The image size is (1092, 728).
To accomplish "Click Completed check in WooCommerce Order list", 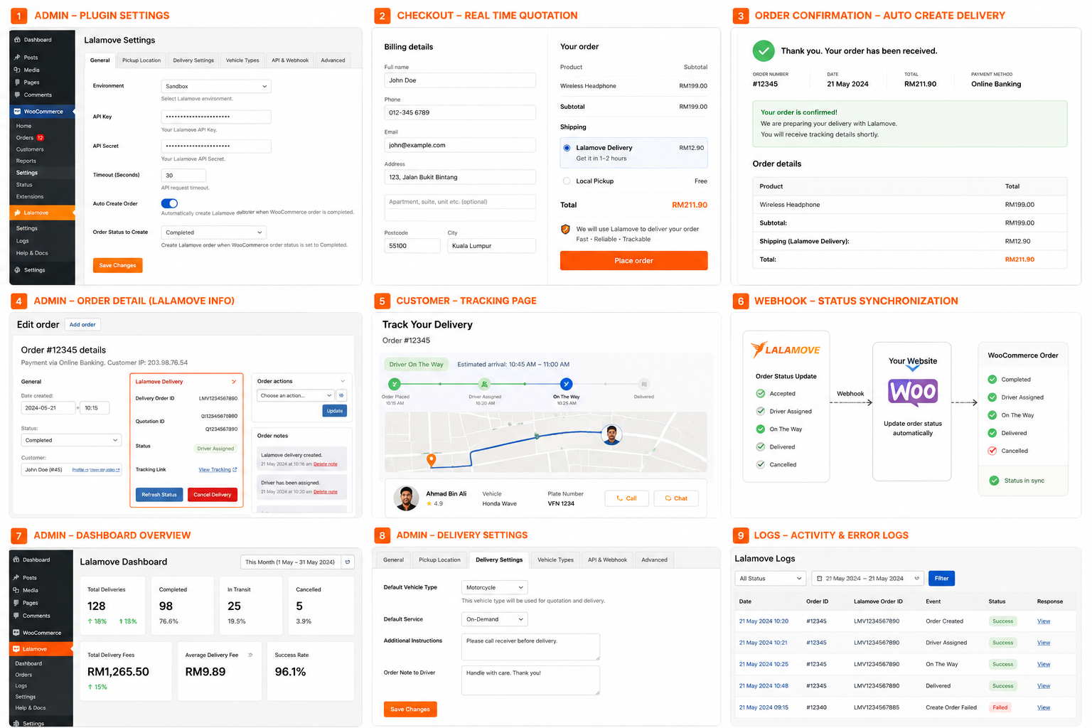I will tap(992, 379).
